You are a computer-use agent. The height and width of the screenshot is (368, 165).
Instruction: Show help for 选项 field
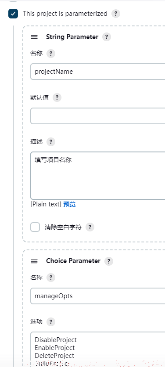click(51, 322)
